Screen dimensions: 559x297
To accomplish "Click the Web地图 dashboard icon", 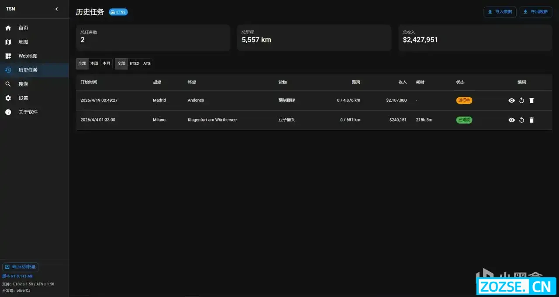I will pos(8,56).
